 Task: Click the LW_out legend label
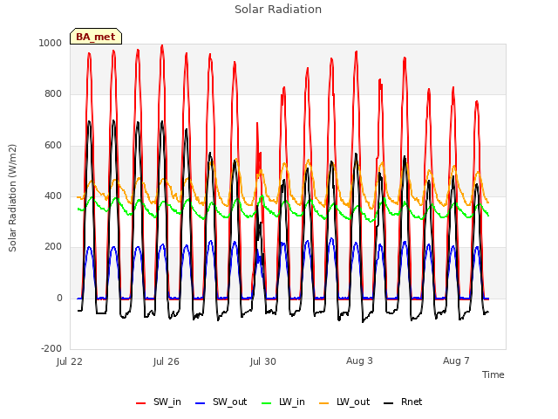tap(353, 402)
